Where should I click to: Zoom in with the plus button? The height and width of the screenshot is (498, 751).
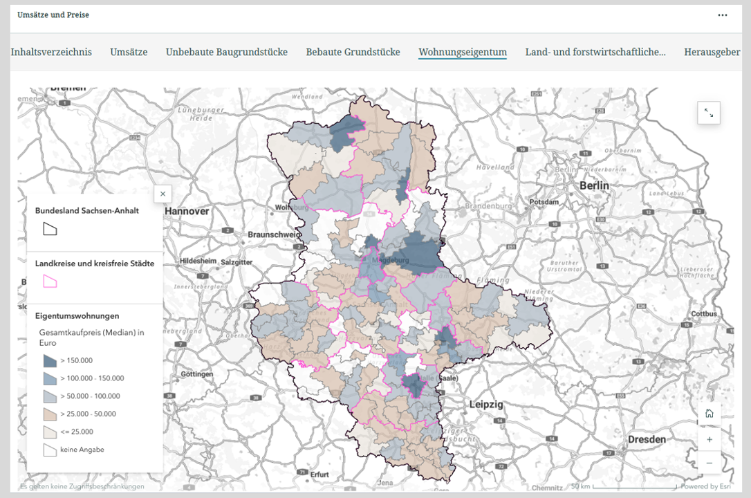709,439
